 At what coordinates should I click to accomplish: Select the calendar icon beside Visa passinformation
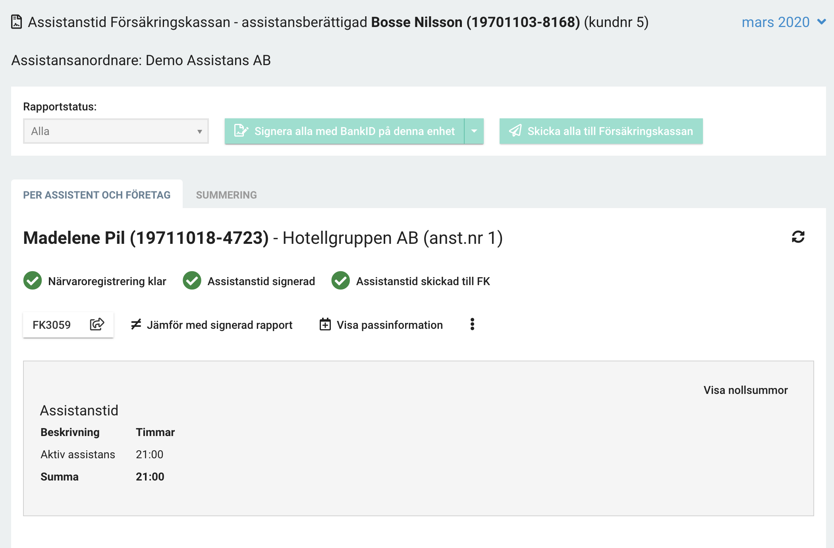coord(325,324)
